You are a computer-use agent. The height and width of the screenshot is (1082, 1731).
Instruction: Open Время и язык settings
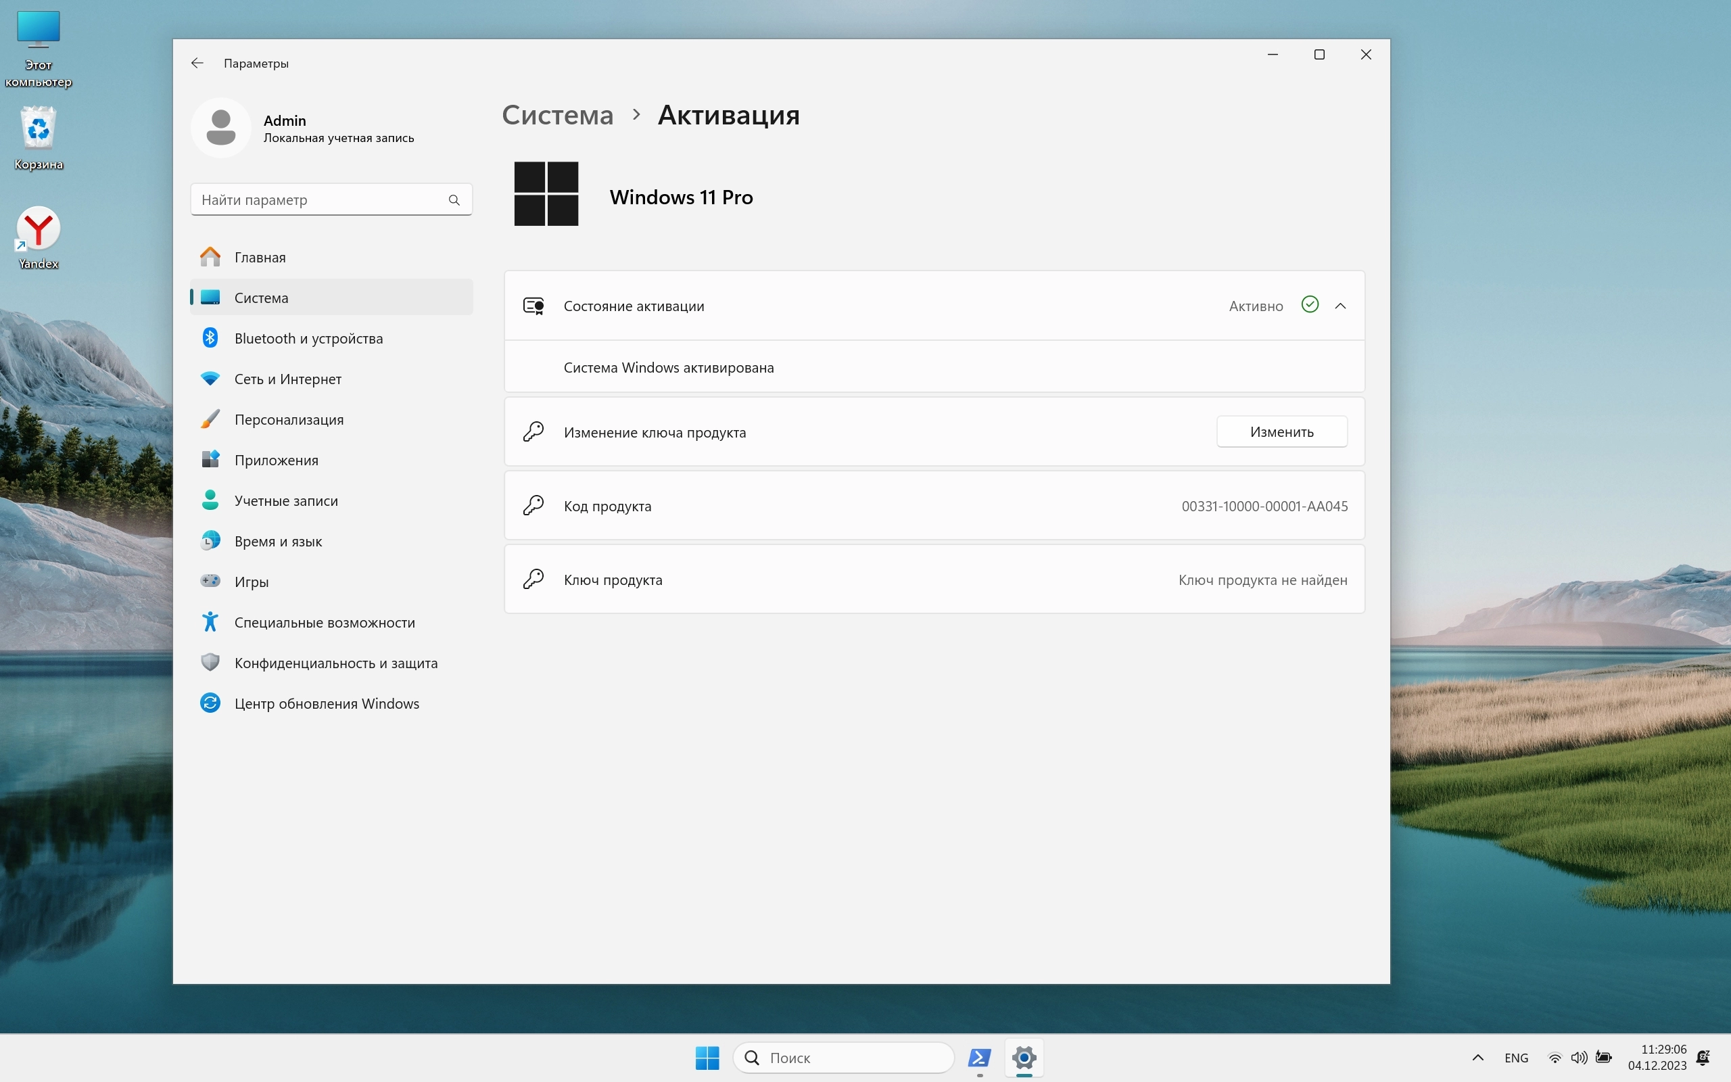pos(277,542)
